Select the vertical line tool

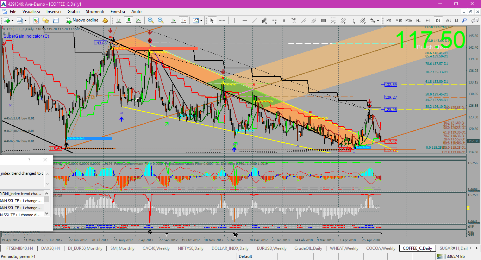pyautogui.click(x=235, y=20)
